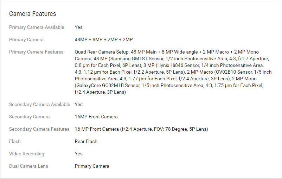Screen dimensions: 282x179
Task: Click the 48MP + 8MP + 2MP + 2MP value
Action: (x=104, y=40)
